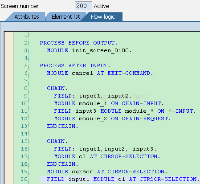Open the Attributes tab

coord(27,16)
